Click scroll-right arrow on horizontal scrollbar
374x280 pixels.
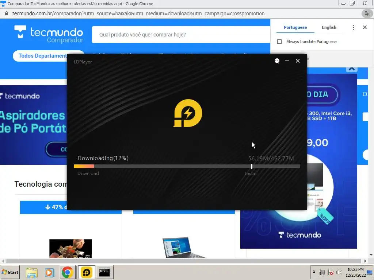[x=365, y=261]
